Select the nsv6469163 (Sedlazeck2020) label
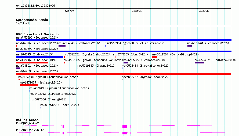Viewport: 239px width, 136px height. (x=37, y=43)
